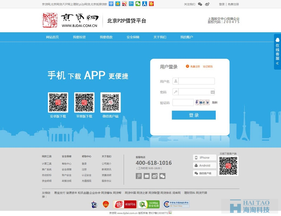Open 计算工具 footer link
This screenshot has height=216, width=281.
tap(47, 164)
